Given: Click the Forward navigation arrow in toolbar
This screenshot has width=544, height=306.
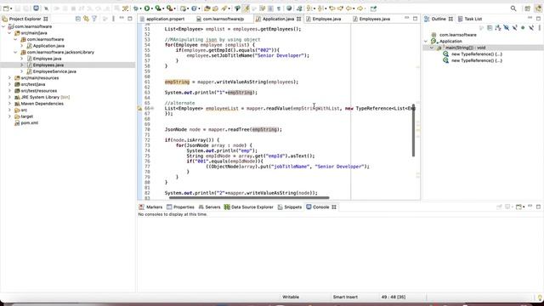Looking at the screenshot, I should (360, 8).
